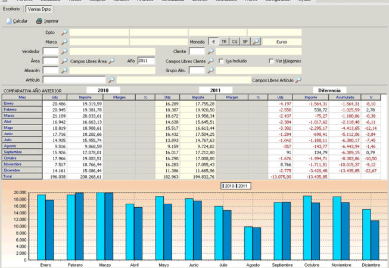Click the total units difference -13.075,00
This screenshot has height=268, width=389.
(281, 177)
